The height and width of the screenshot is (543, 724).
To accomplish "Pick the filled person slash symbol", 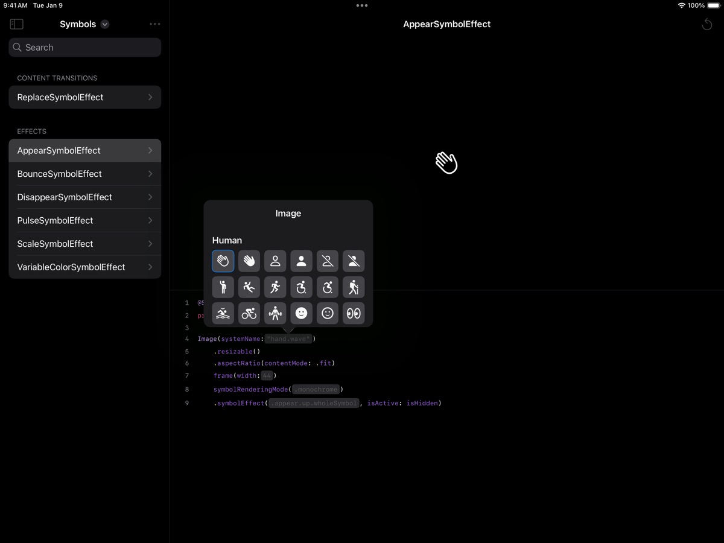I will click(354, 261).
